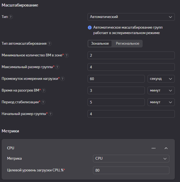Image resolution: width=180 pixels, height=182 pixels.
Task: Open help icon for Минимальное количество ВМ в зоне
Action: pos(67,55)
